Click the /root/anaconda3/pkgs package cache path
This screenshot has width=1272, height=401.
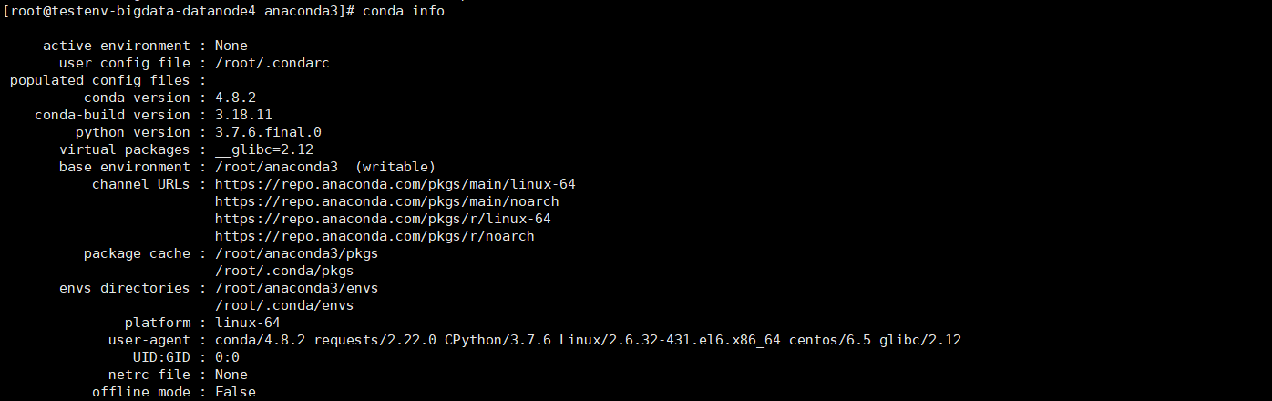[296, 253]
